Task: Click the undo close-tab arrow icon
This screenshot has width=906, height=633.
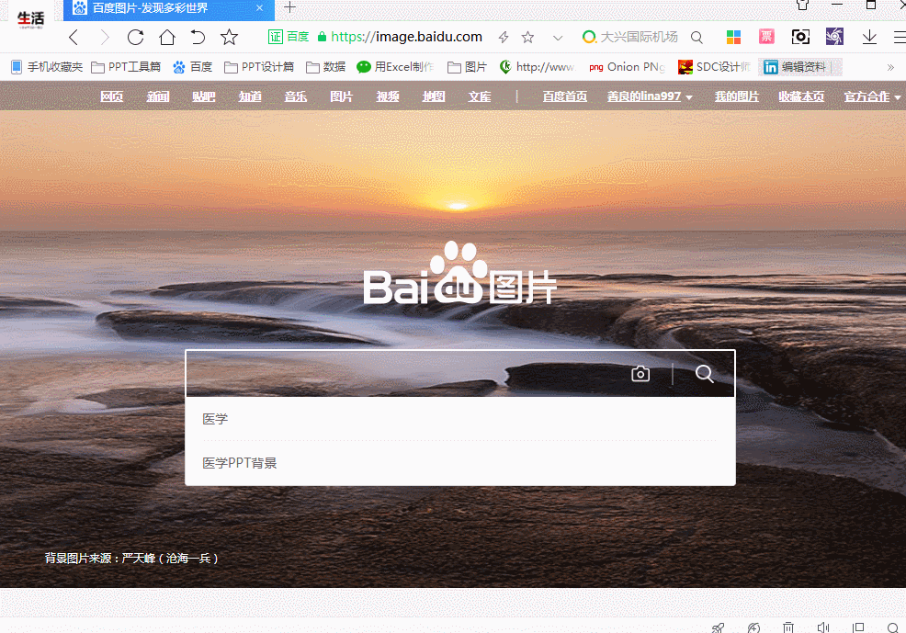Action: (x=198, y=37)
